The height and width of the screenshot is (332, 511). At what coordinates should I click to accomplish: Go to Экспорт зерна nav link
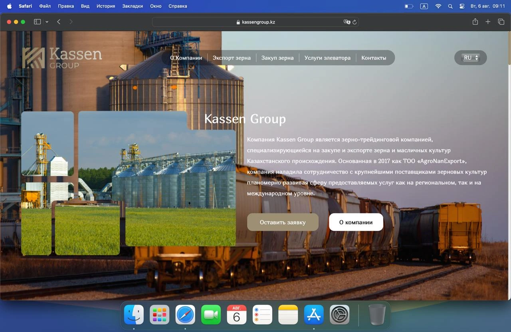point(232,58)
